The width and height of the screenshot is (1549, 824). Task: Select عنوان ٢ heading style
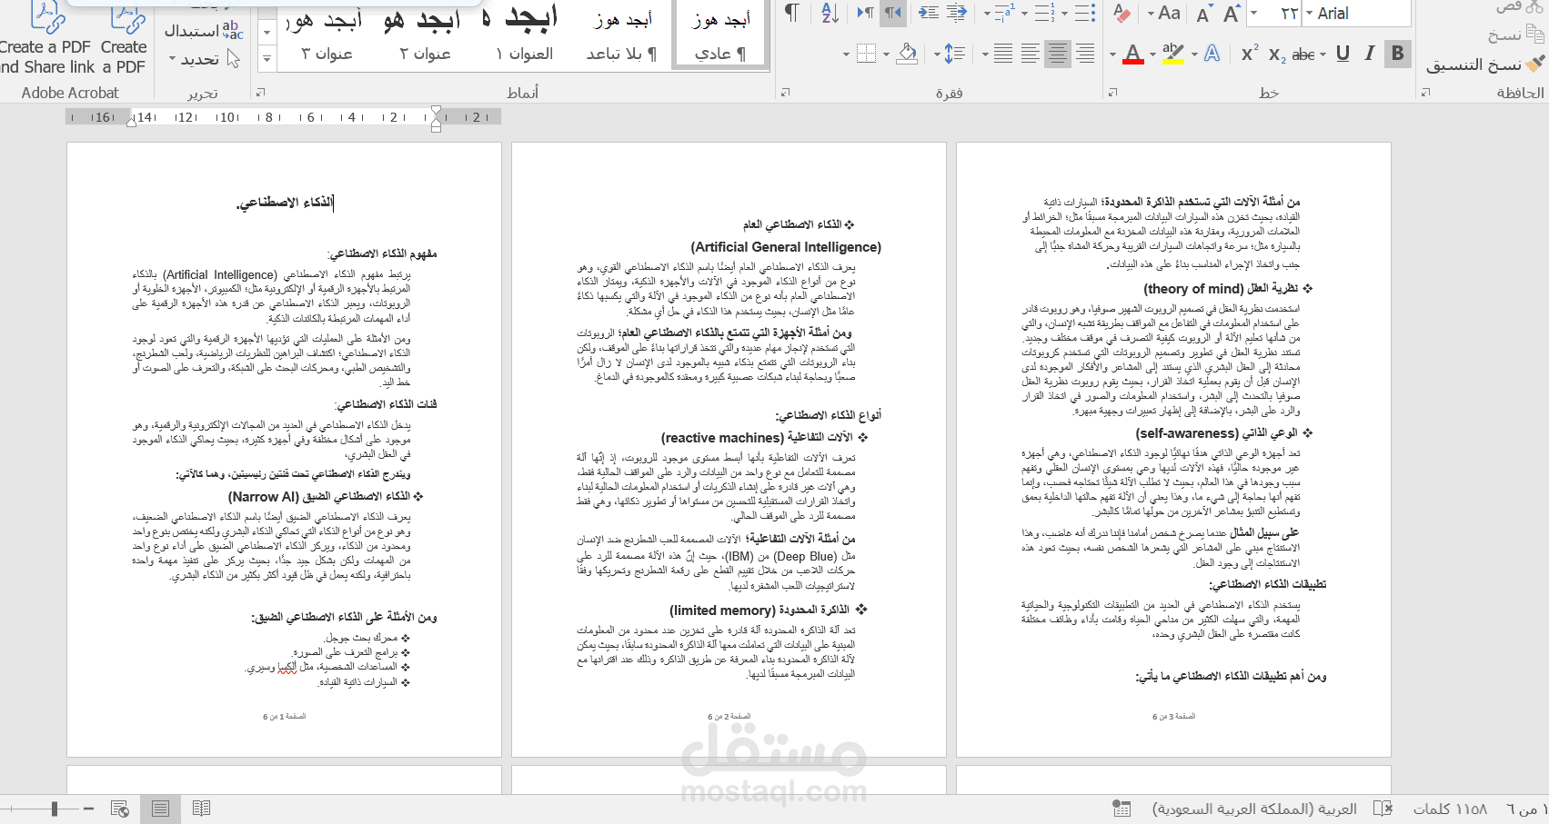(426, 34)
